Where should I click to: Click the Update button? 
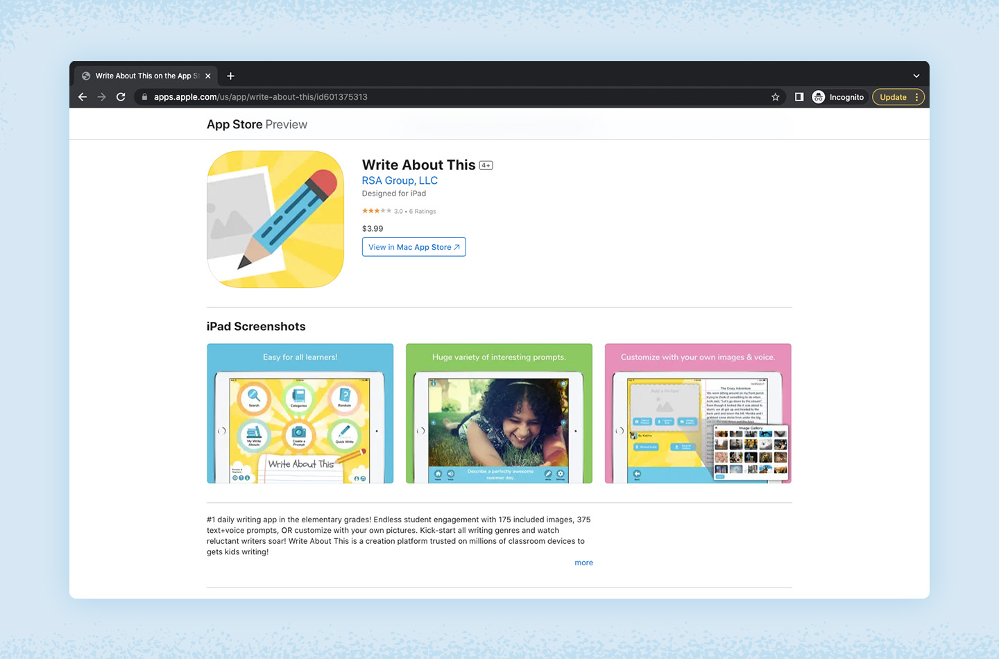coord(893,97)
